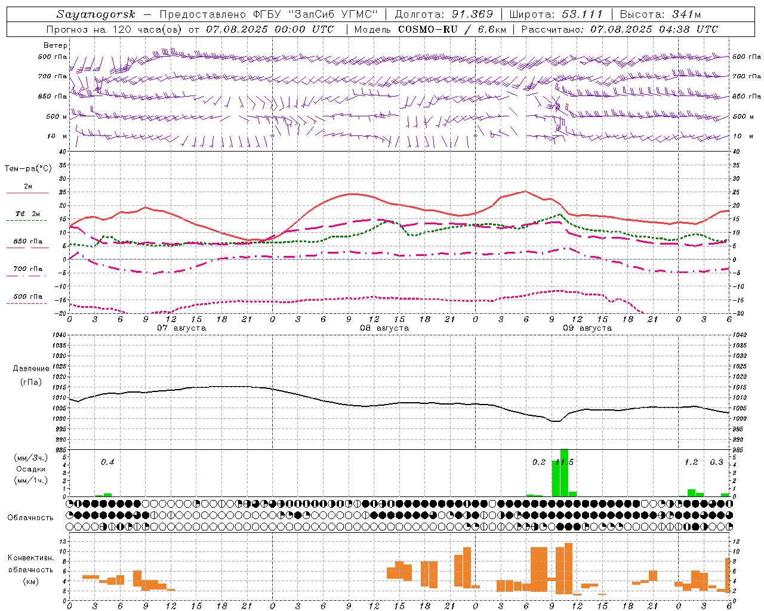Click the tallest green precipitation bar

click(x=564, y=473)
